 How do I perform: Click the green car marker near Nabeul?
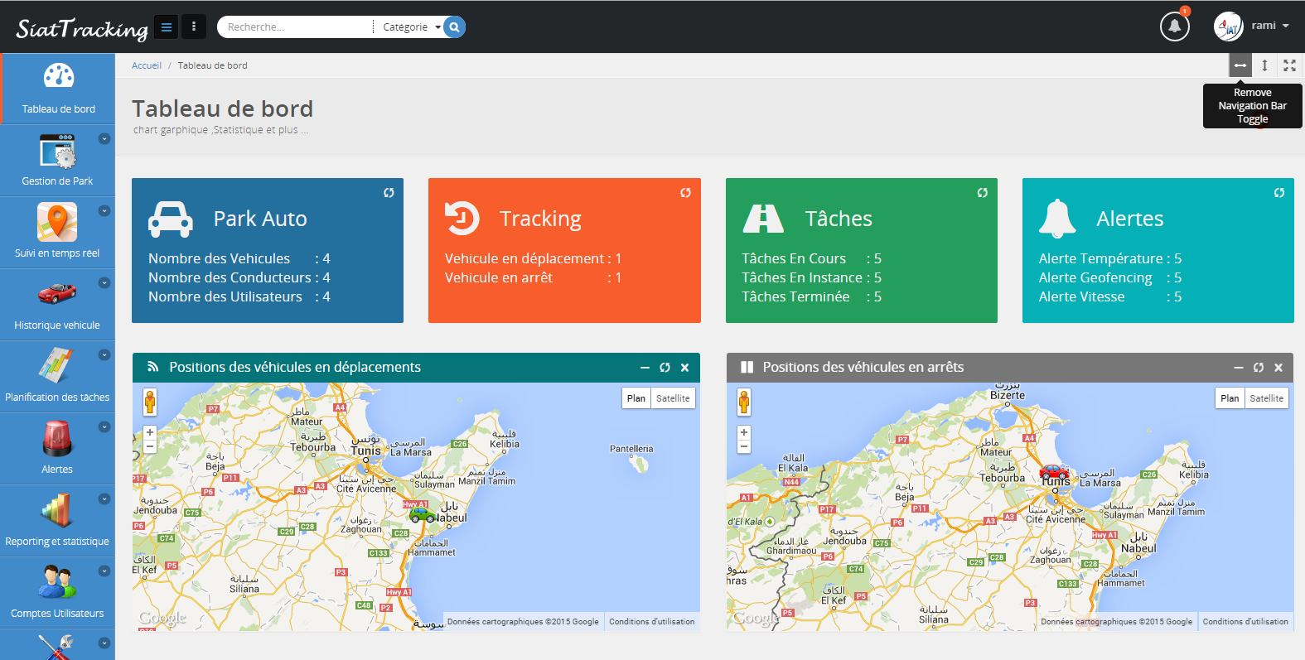[422, 514]
